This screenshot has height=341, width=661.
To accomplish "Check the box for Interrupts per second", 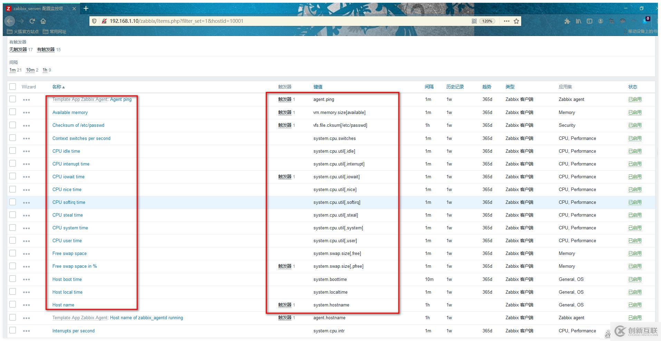I will pyautogui.click(x=13, y=330).
